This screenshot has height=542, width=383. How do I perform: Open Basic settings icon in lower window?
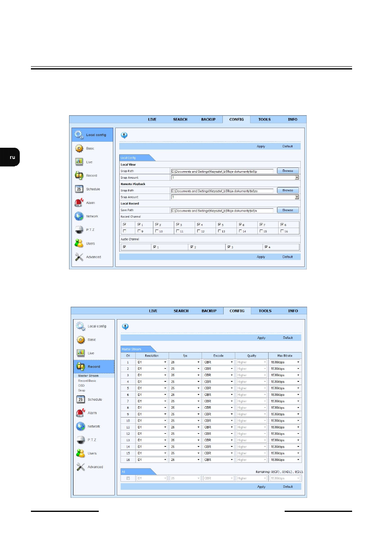(x=81, y=340)
